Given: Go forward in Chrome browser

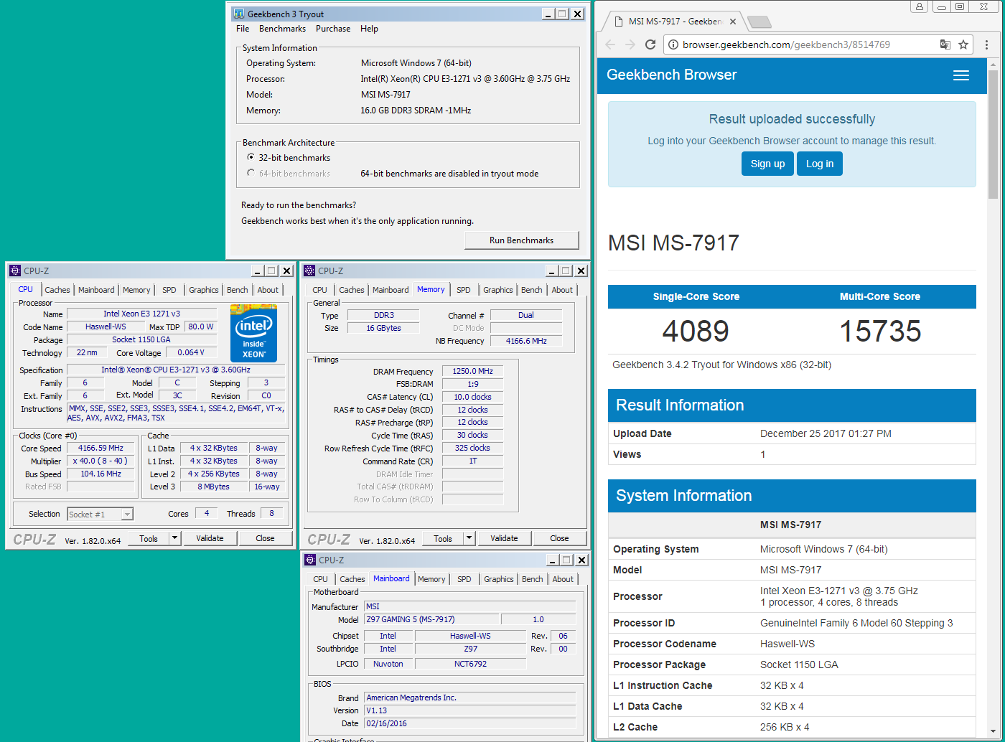Looking at the screenshot, I should [630, 44].
